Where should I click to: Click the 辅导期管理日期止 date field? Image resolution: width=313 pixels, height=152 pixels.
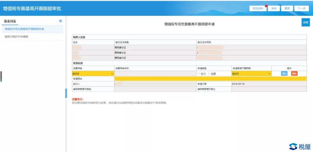click(269, 89)
